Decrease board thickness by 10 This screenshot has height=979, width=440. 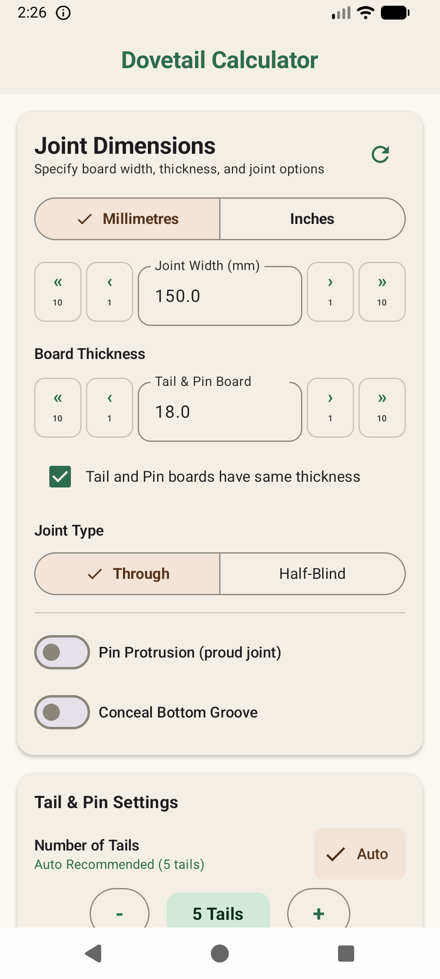tap(58, 408)
